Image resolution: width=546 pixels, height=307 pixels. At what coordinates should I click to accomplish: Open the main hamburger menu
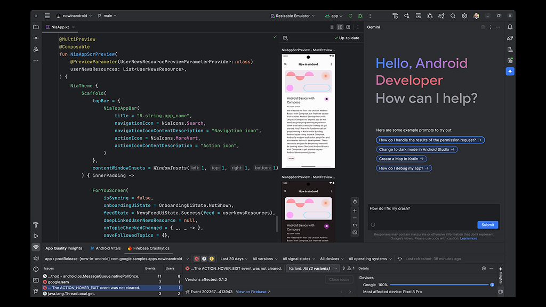click(x=47, y=15)
